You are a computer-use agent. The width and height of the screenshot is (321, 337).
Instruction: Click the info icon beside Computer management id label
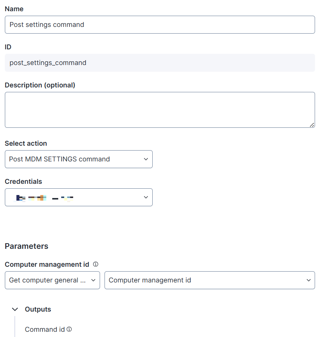point(96,264)
